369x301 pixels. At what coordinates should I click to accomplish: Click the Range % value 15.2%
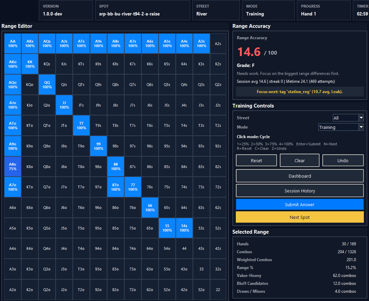coord(350,268)
